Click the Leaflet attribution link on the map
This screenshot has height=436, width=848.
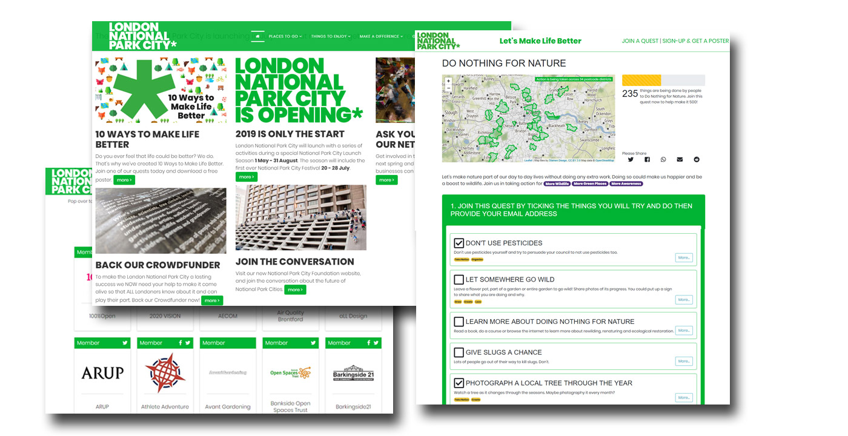(528, 160)
